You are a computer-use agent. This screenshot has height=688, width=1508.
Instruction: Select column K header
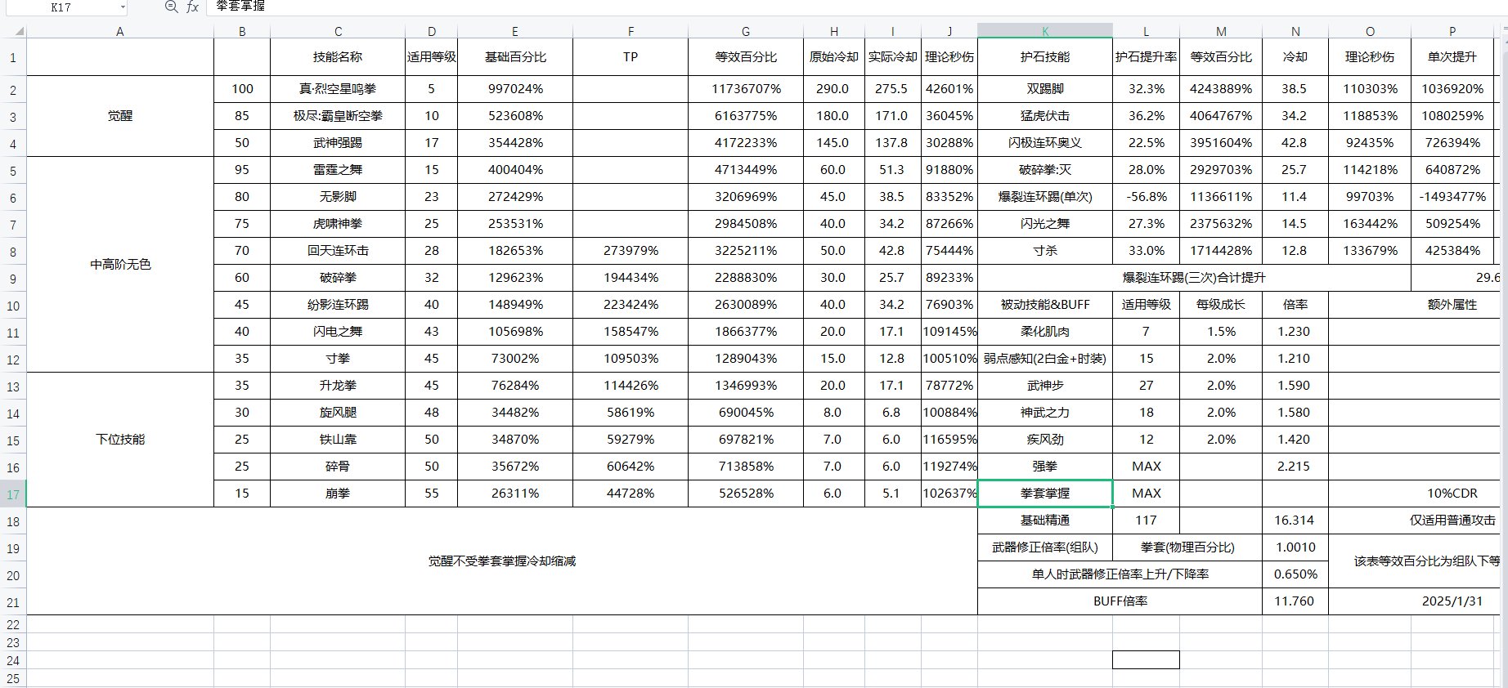tap(1045, 32)
